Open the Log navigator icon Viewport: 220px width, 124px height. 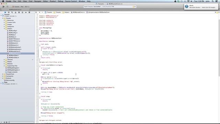pos(29,12)
